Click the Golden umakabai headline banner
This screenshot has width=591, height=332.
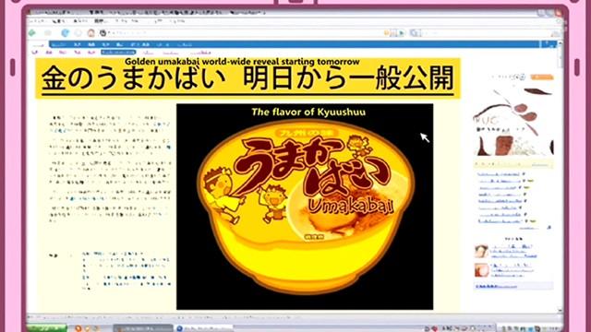(x=248, y=77)
